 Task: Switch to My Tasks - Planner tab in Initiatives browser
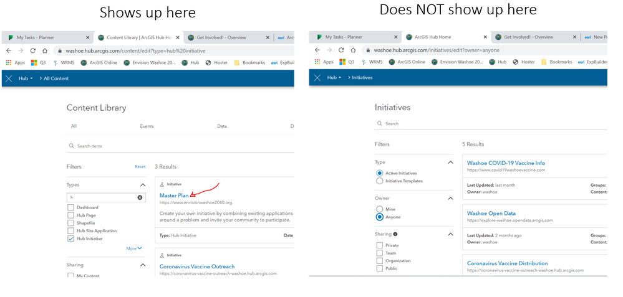(357, 37)
